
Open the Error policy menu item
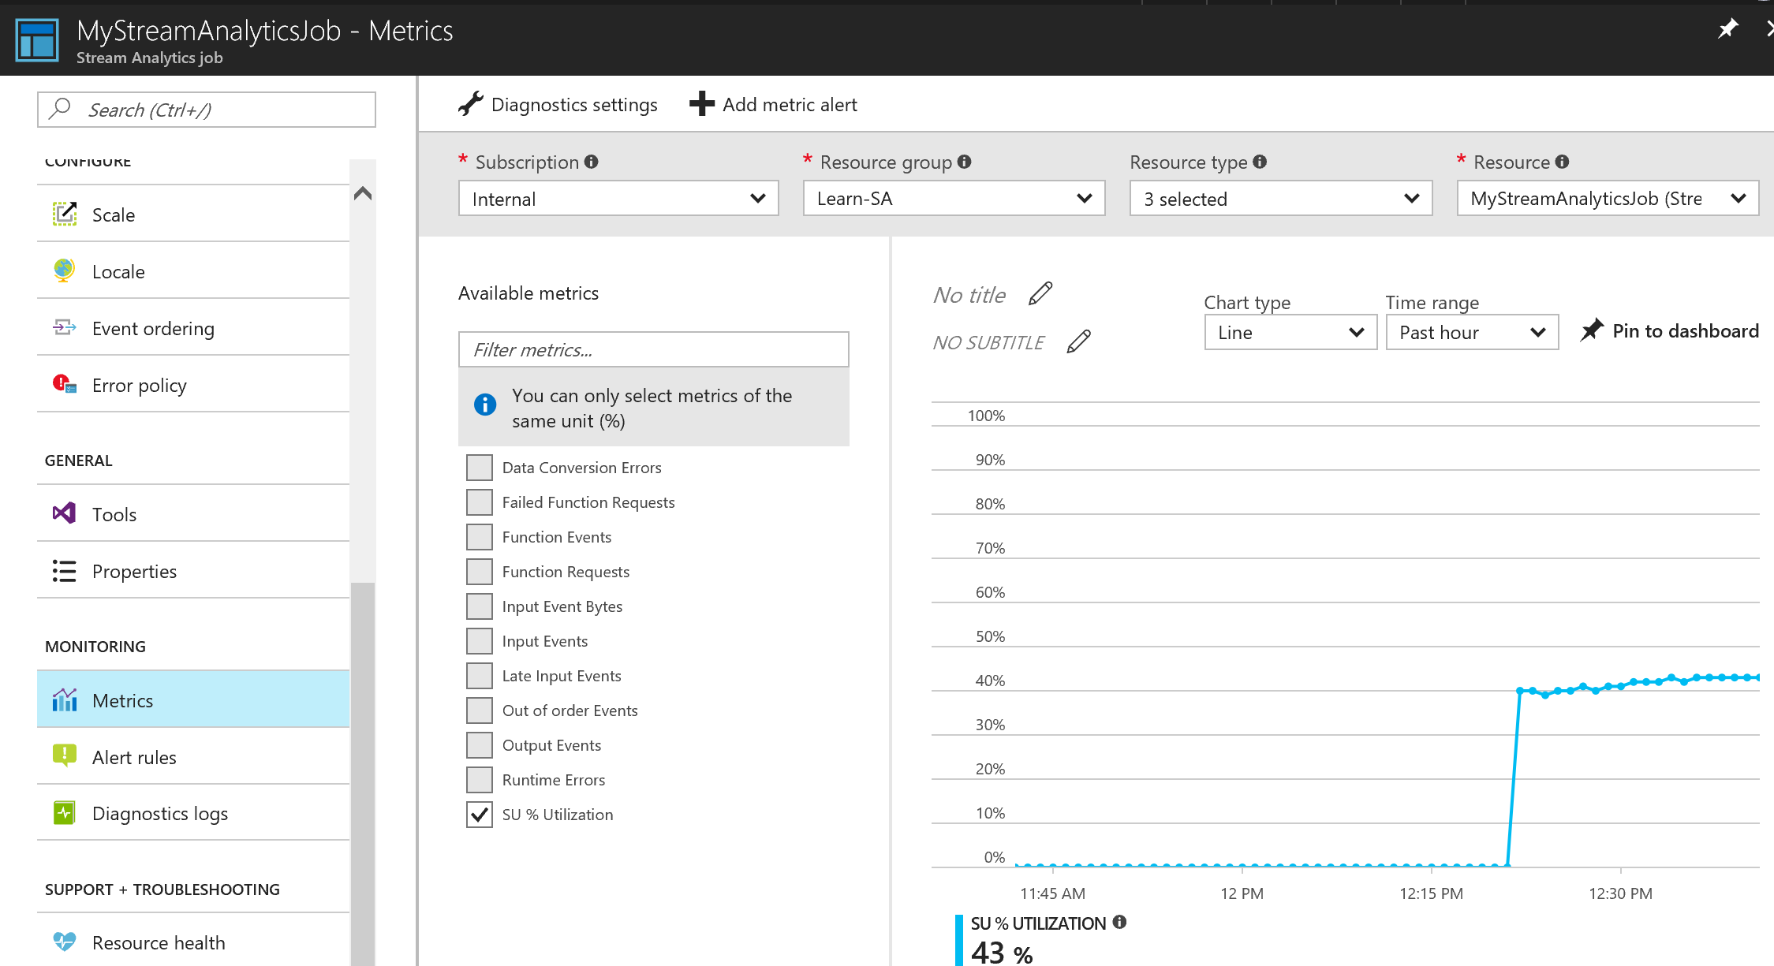[193, 384]
